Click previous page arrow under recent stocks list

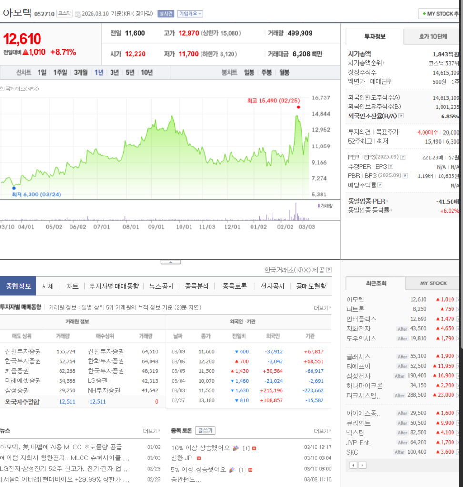353,465
